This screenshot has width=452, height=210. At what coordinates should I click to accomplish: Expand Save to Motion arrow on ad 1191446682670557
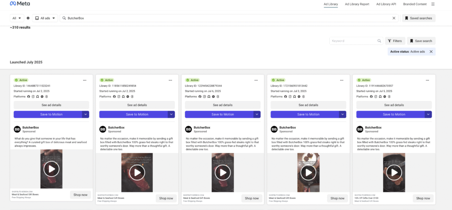[x=428, y=114]
